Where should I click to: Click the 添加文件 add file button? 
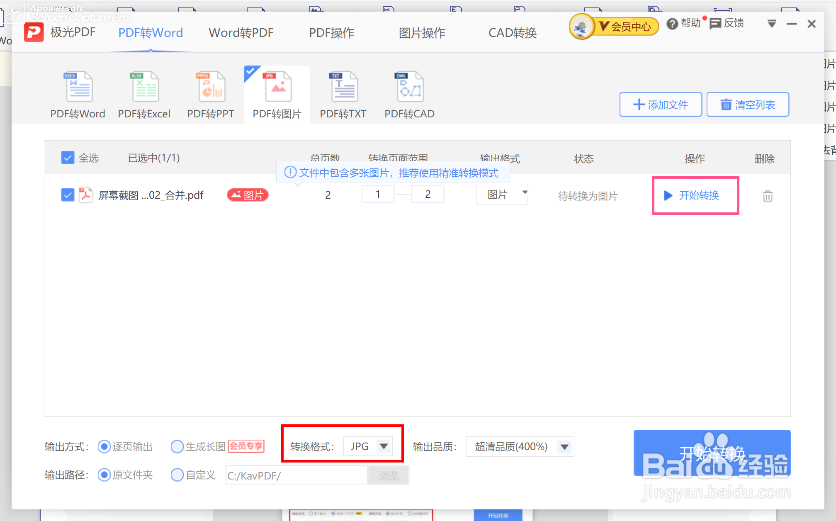pyautogui.click(x=661, y=105)
